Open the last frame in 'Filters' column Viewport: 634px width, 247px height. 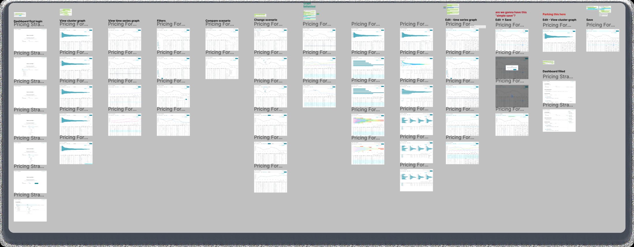pyautogui.click(x=173, y=124)
